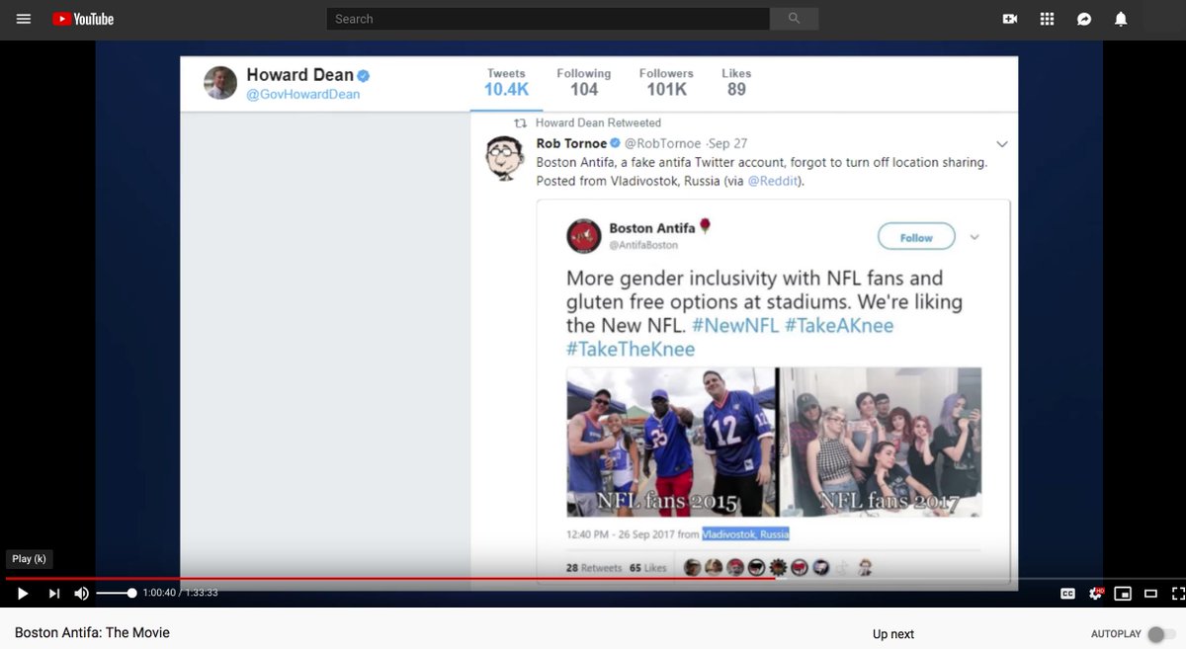Click the #NewNFL hashtag in the video
Viewport: 1186px width, 649px height.
pos(734,325)
